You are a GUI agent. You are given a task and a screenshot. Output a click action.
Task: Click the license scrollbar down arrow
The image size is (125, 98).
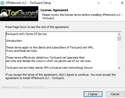[119, 68]
